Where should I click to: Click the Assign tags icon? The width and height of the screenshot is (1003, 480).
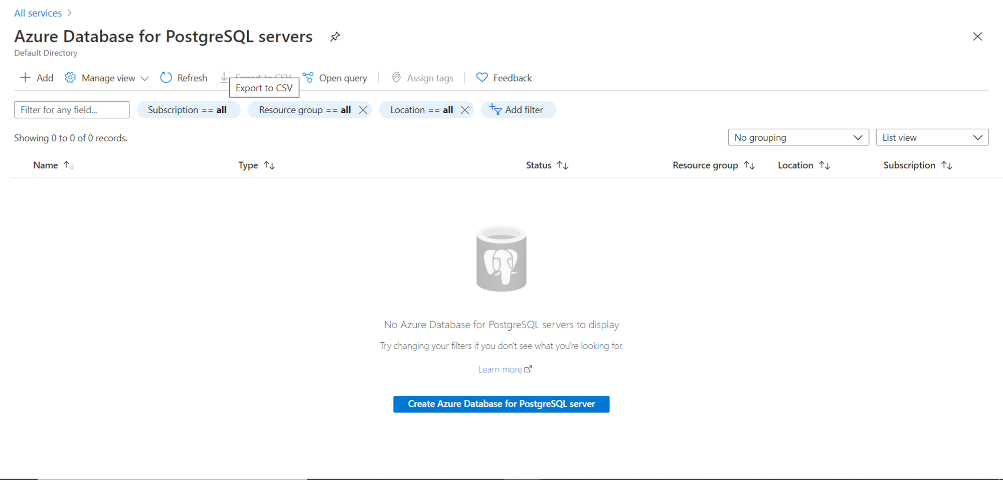396,77
